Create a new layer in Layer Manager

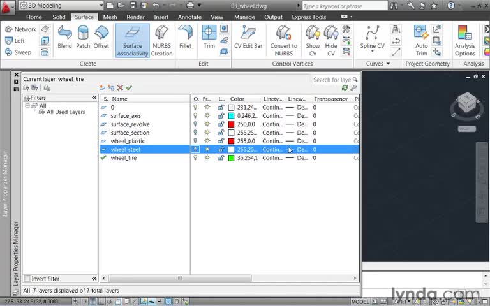pos(102,88)
